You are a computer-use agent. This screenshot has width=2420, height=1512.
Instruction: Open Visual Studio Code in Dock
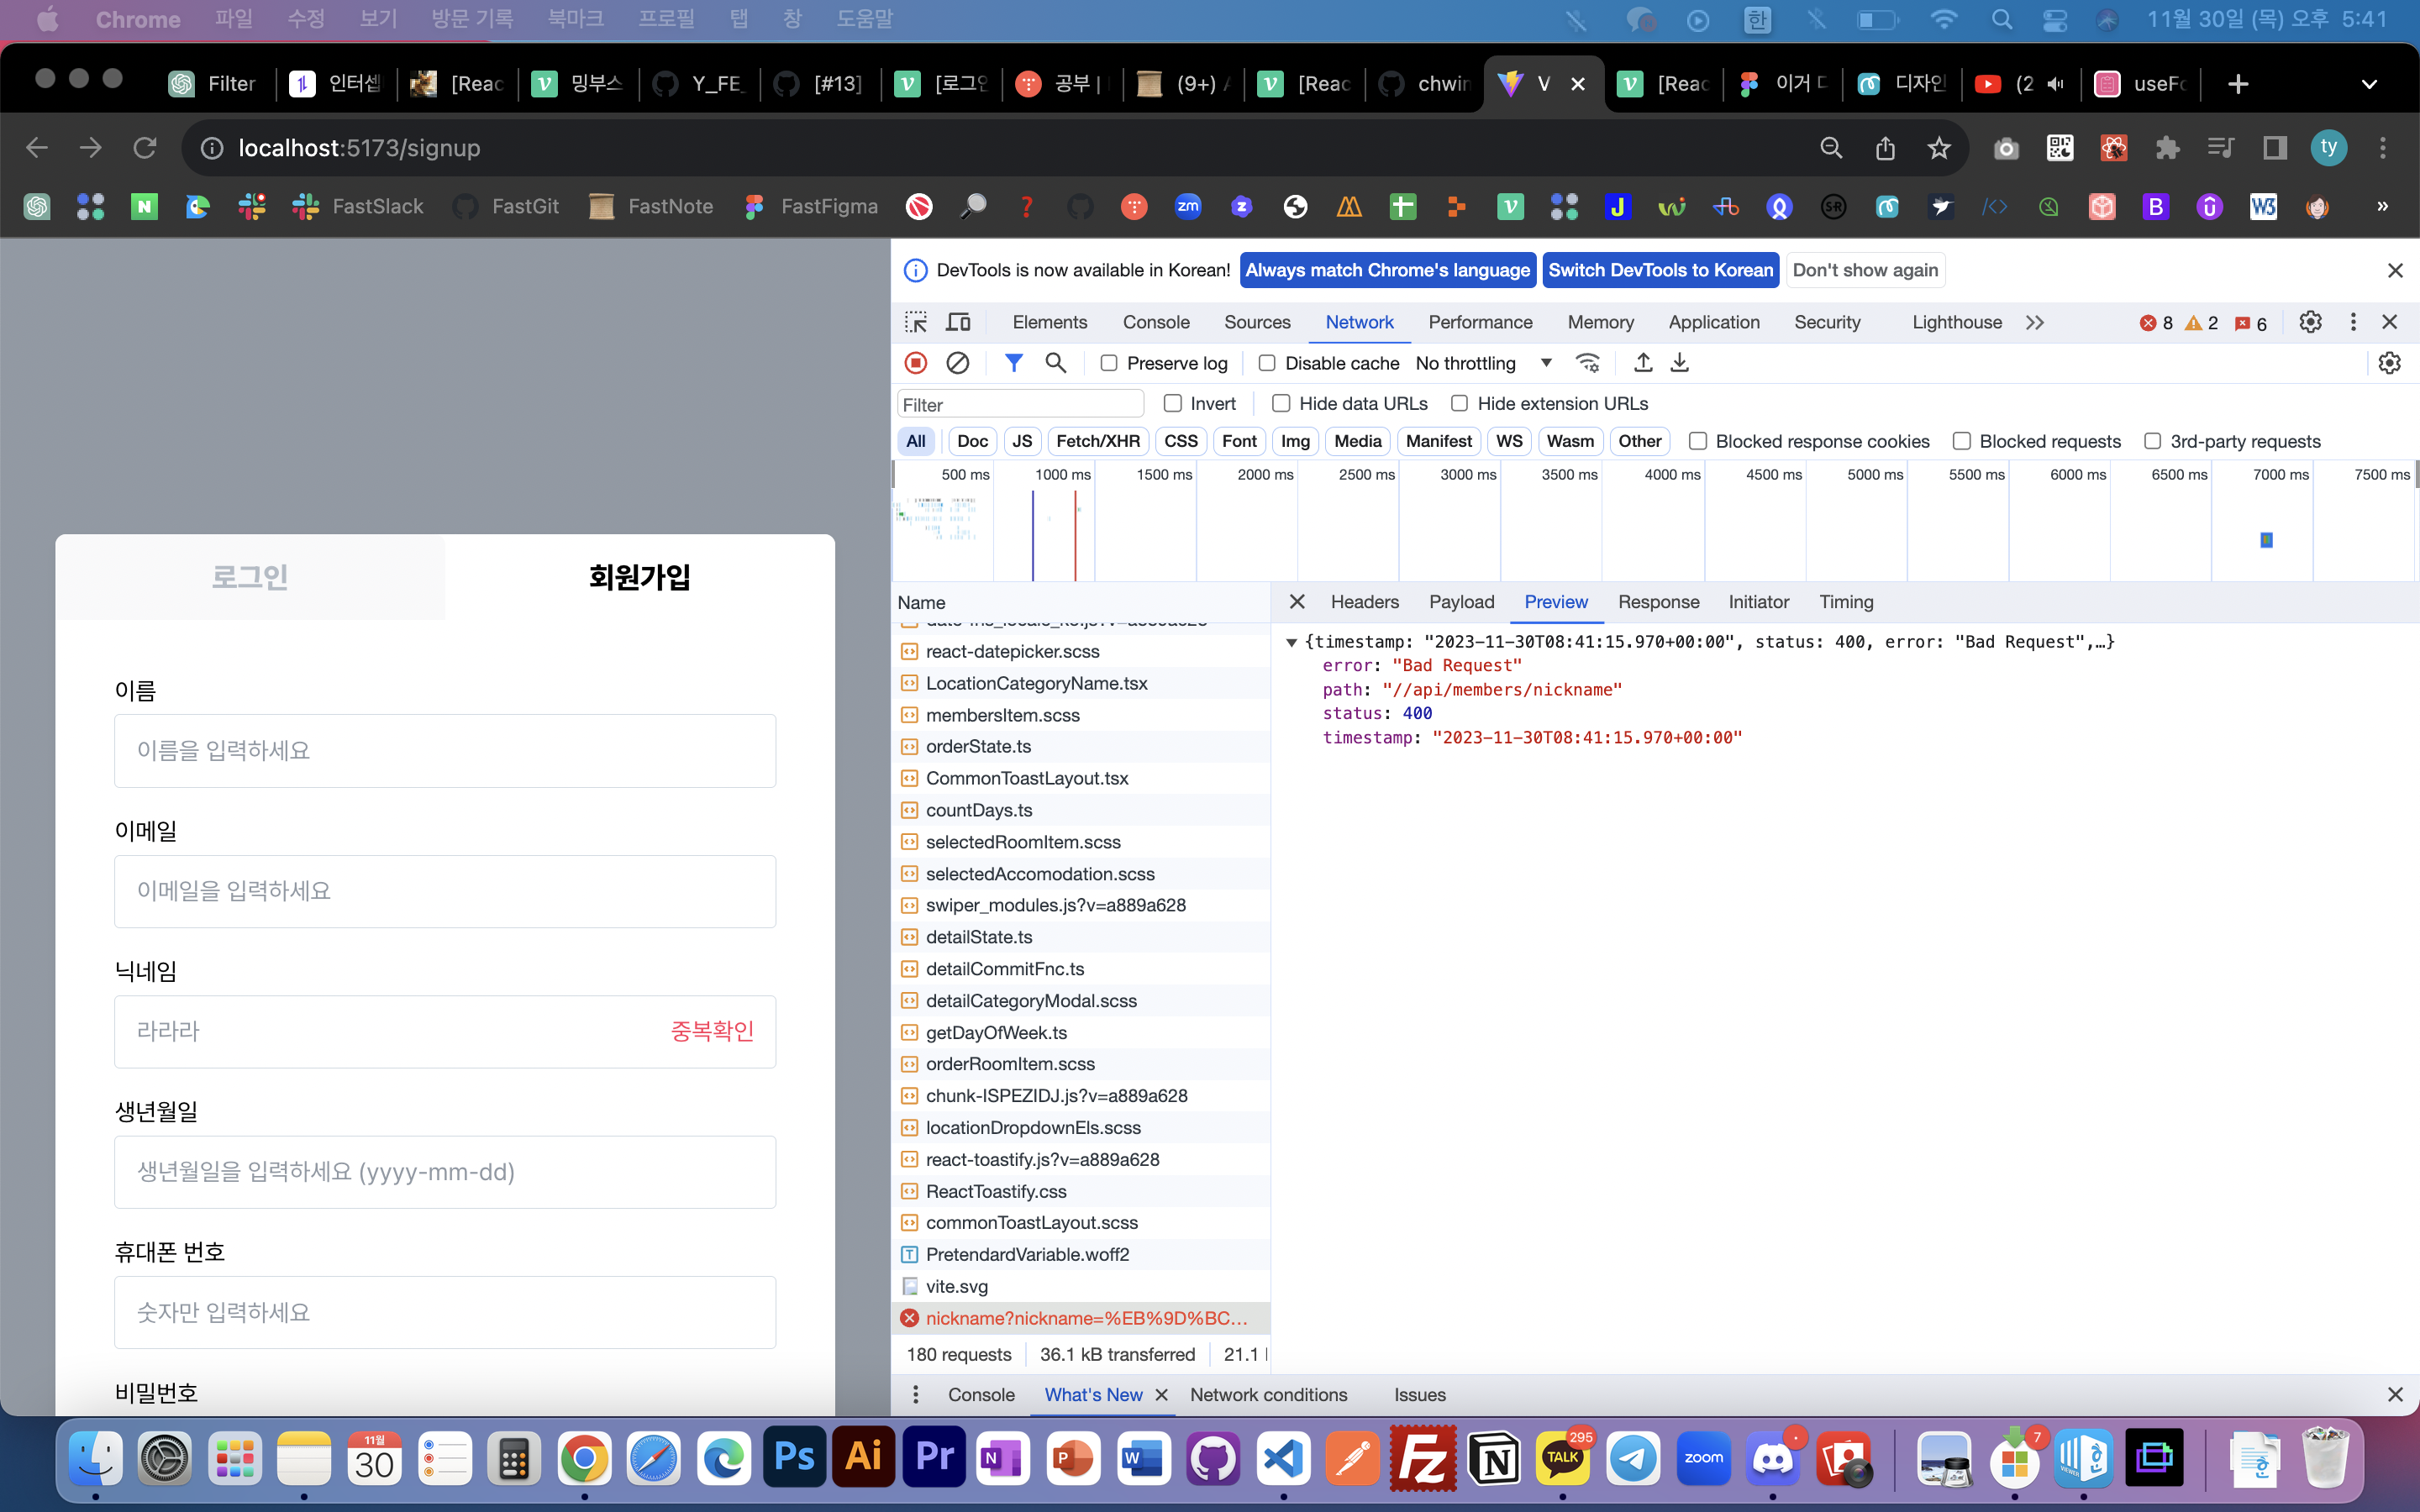click(x=1283, y=1459)
